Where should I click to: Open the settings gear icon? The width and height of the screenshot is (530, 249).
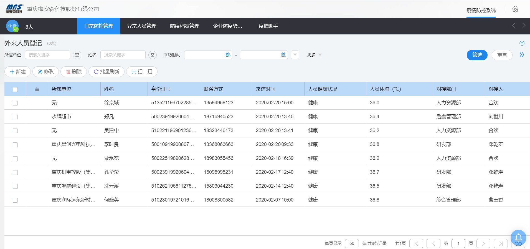click(x=515, y=9)
